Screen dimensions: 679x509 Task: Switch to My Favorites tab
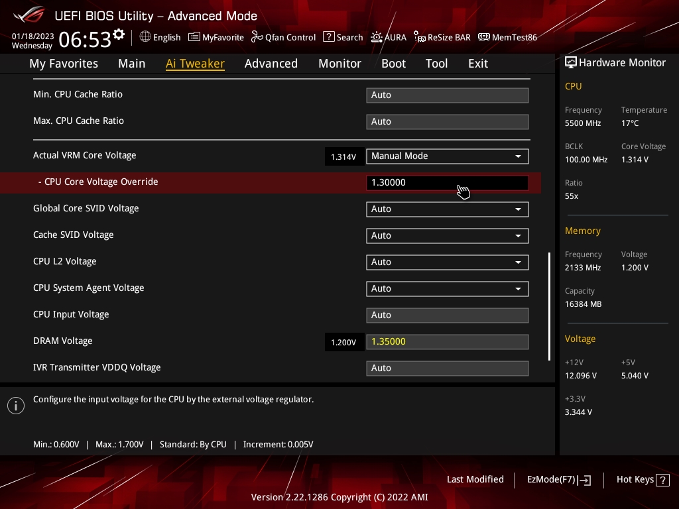tap(64, 64)
